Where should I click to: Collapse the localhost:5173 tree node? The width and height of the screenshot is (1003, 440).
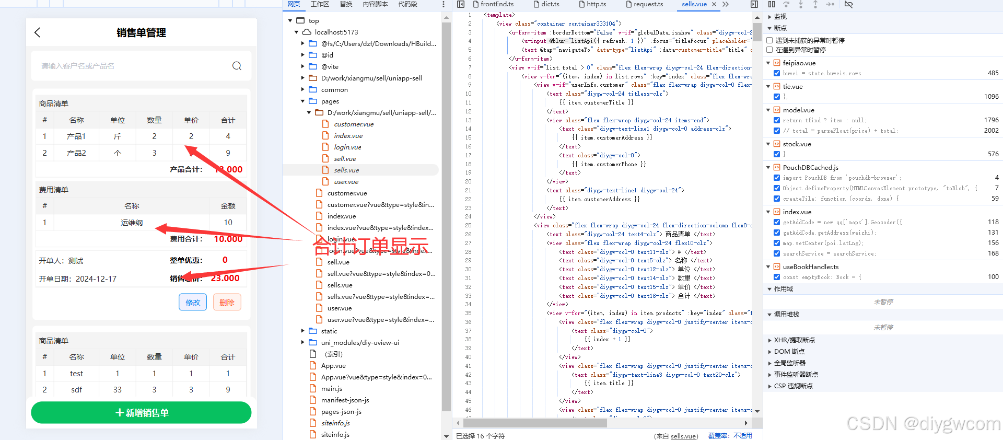297,32
